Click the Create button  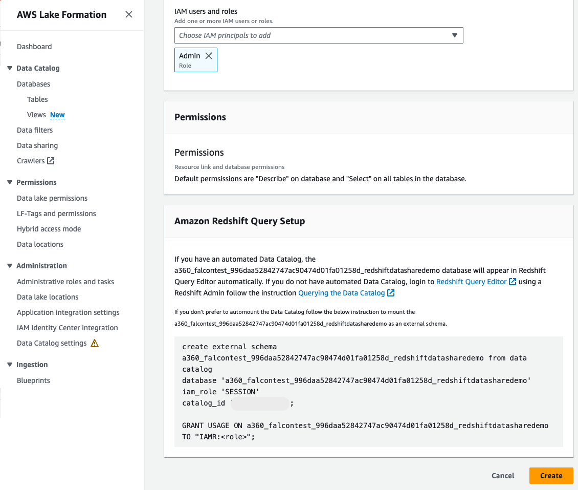click(x=551, y=476)
